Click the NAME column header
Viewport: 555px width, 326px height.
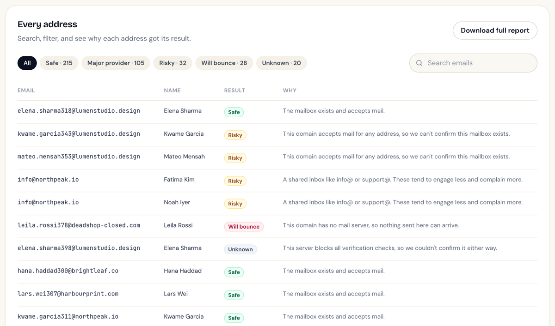pyautogui.click(x=172, y=91)
